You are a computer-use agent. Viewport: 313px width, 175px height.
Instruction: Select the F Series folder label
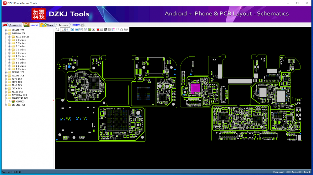pos(21,46)
